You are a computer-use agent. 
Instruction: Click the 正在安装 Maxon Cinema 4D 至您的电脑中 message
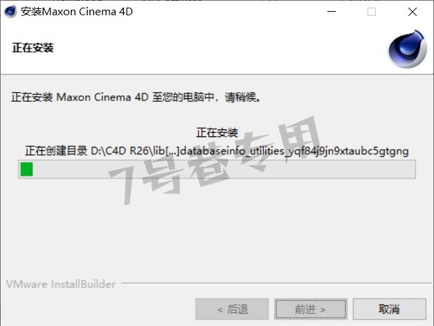pyautogui.click(x=136, y=97)
